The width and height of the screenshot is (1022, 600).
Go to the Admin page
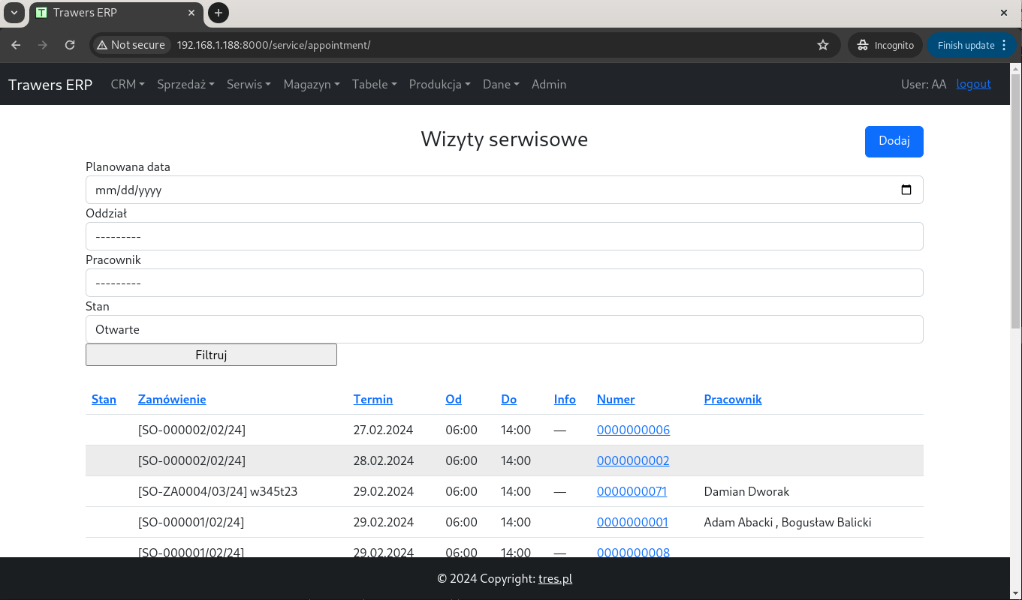549,84
